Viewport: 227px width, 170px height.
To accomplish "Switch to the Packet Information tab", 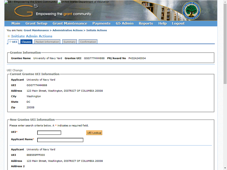I will pos(47,42).
